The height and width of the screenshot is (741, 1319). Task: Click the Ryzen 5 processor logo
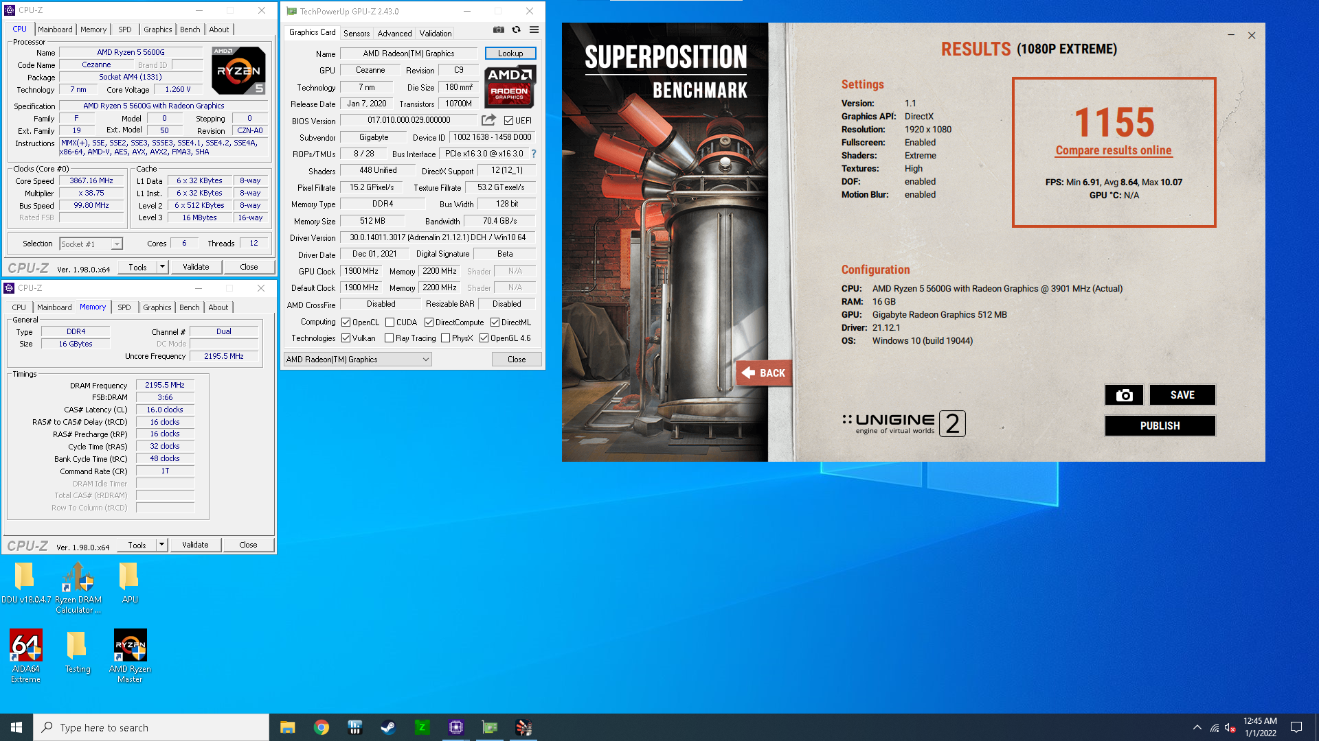coord(238,70)
